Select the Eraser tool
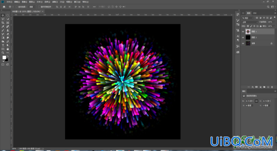Screen dimensions: 277x151 [x=8, y=34]
